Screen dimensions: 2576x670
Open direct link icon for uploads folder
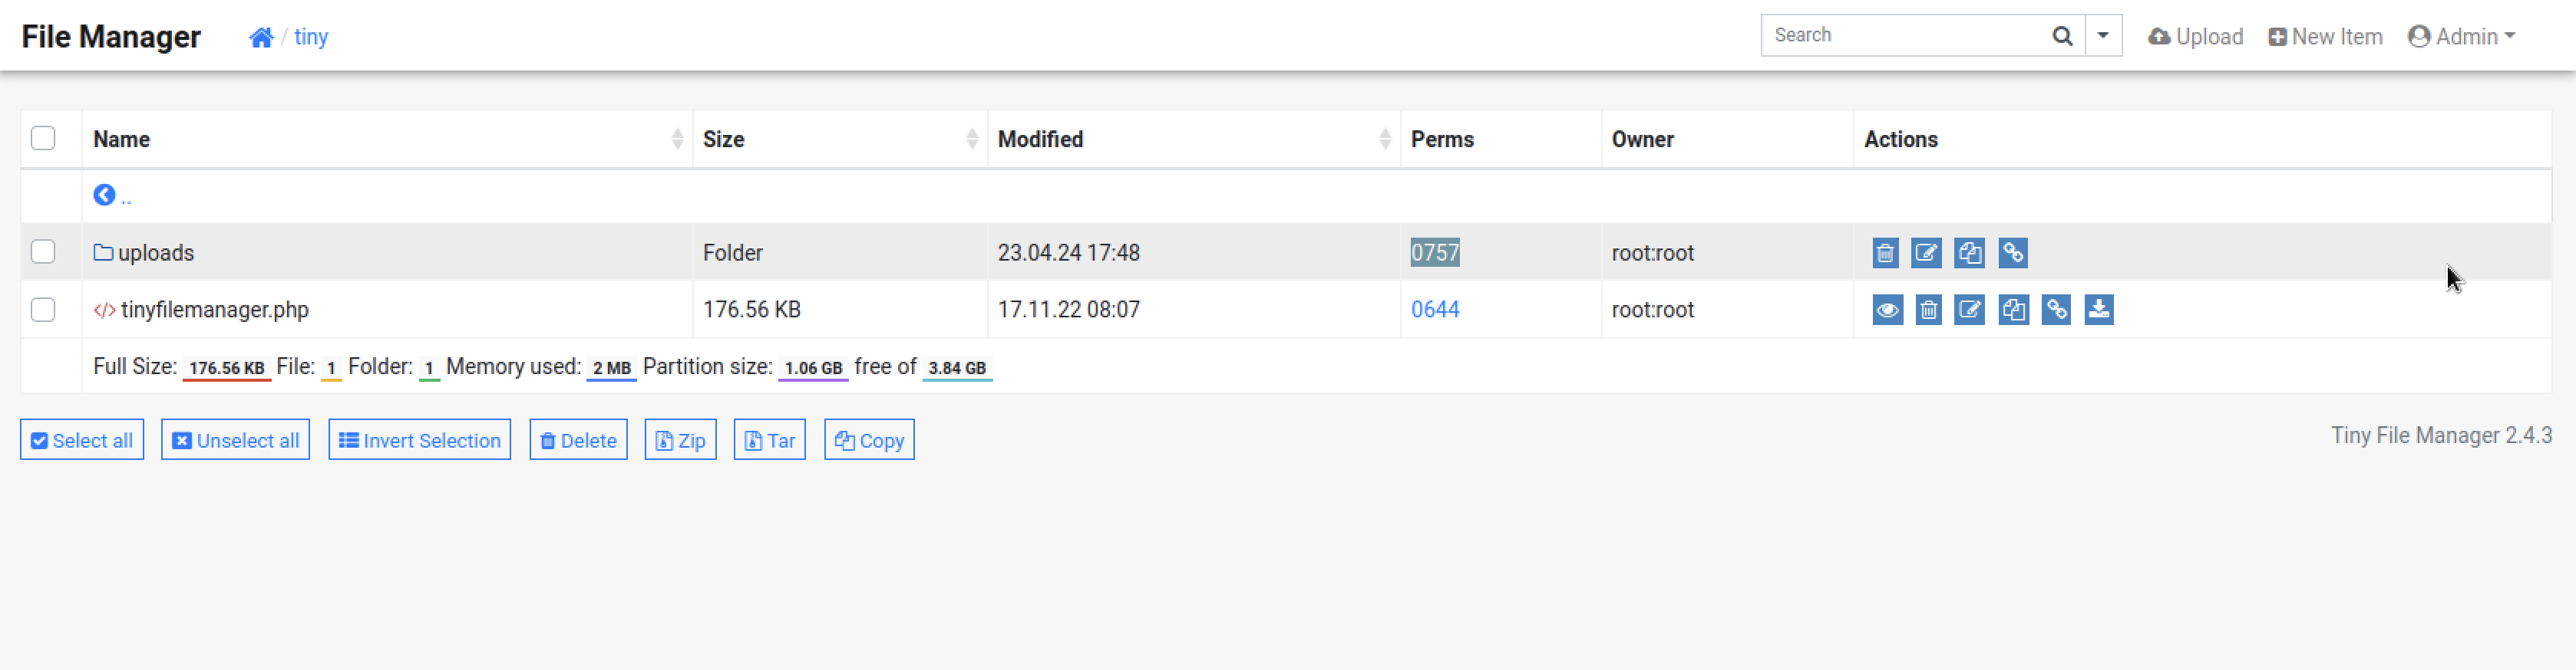[2013, 253]
